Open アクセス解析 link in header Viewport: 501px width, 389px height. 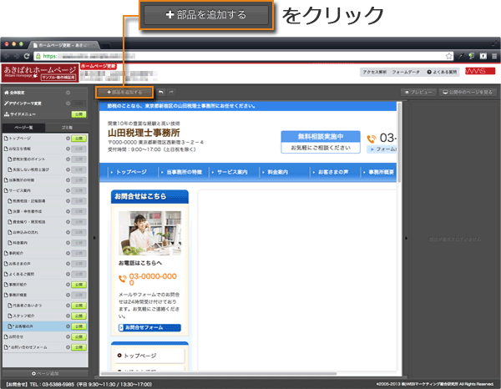point(374,72)
